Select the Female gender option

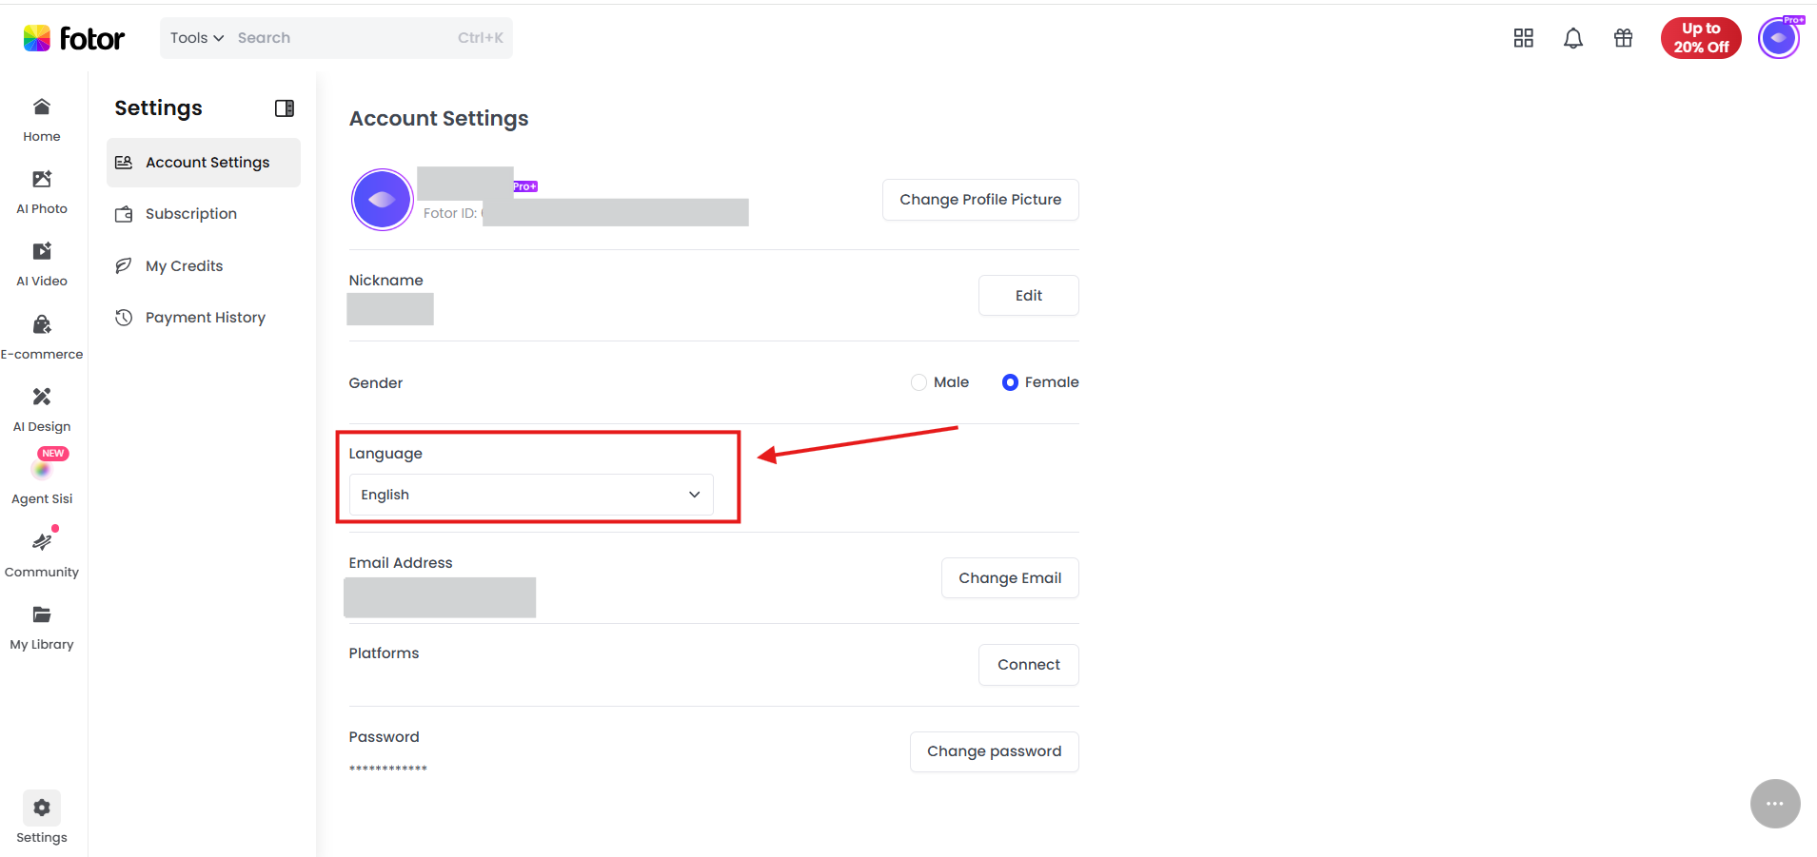click(1040, 382)
